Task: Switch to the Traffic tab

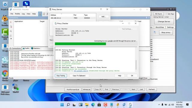Action: coord(26,48)
